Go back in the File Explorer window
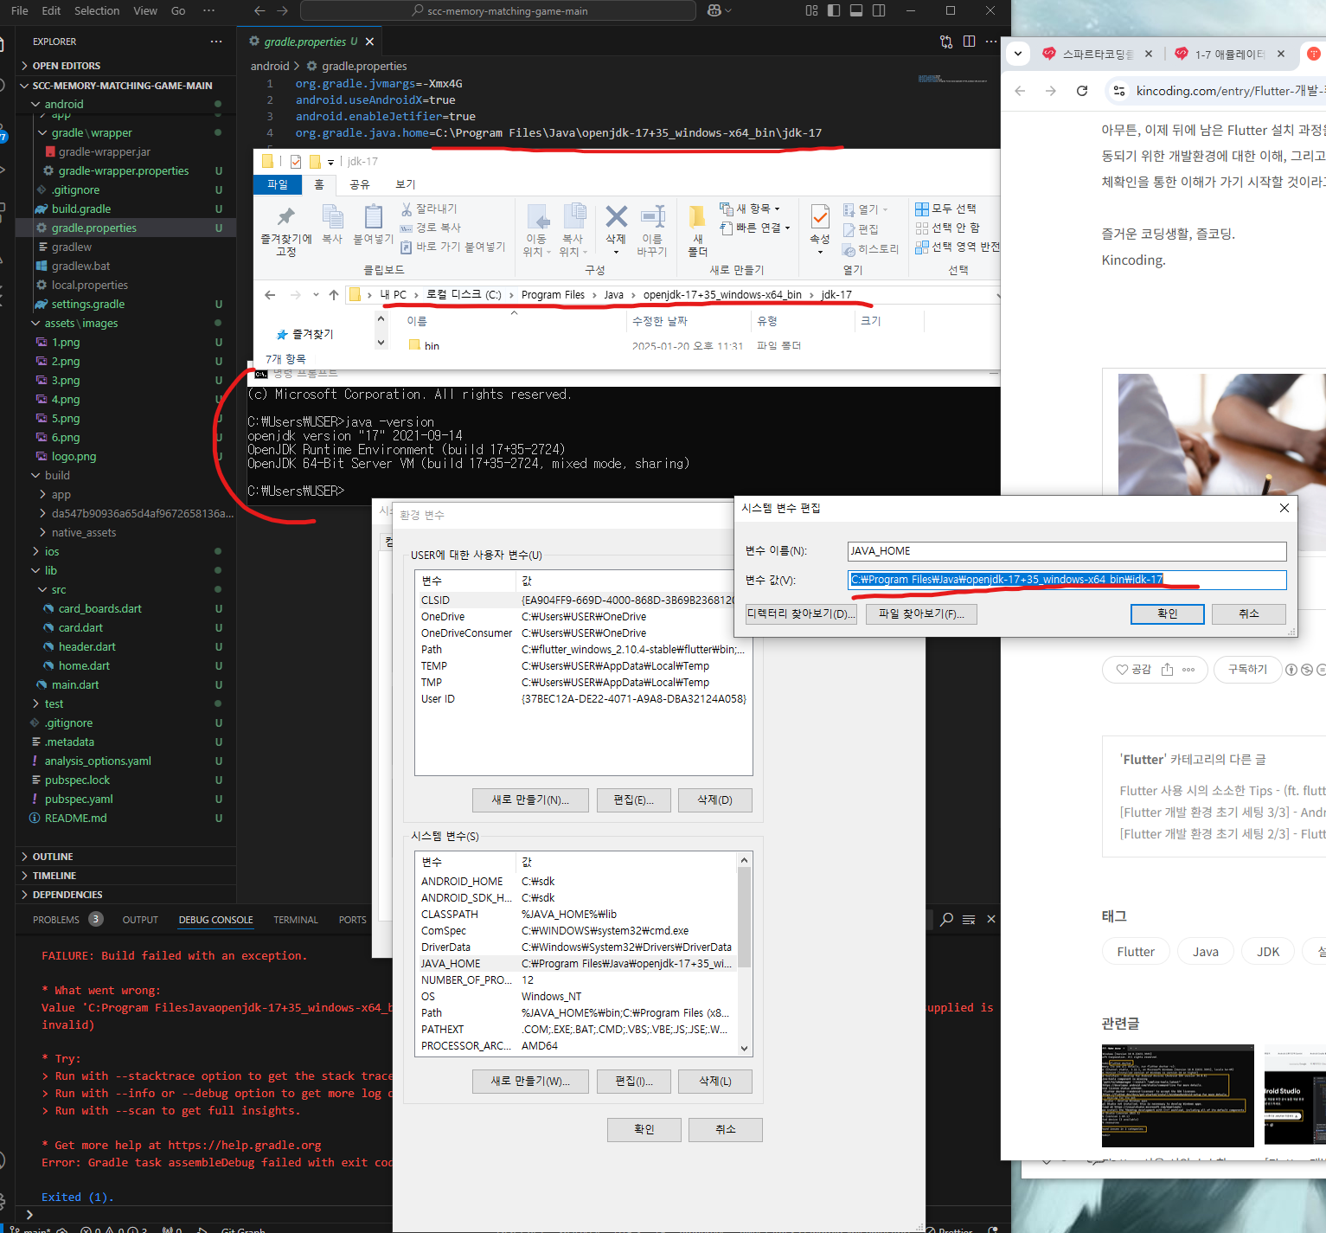1326x1233 pixels. (270, 295)
